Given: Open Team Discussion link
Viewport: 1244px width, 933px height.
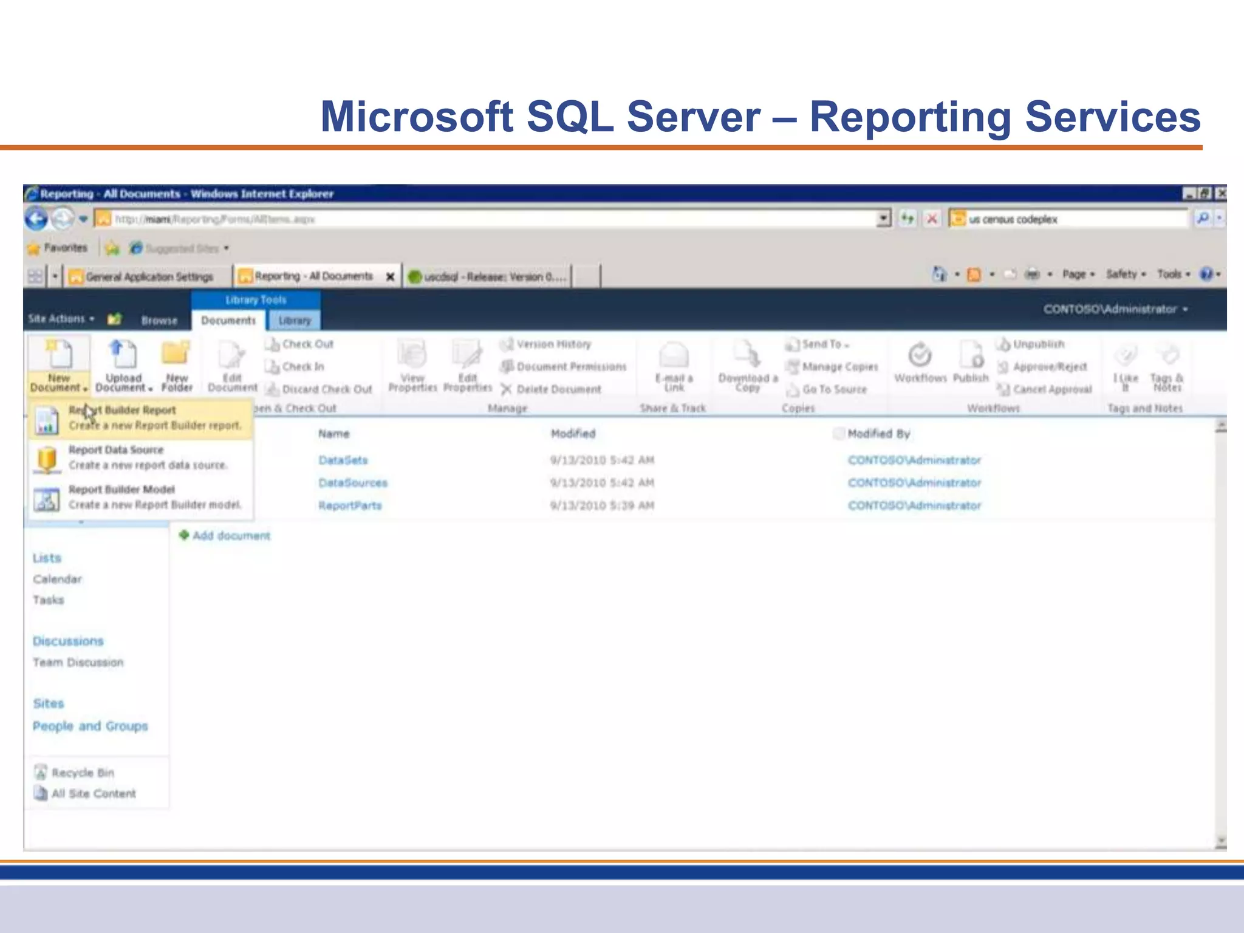Looking at the screenshot, I should tap(78, 663).
